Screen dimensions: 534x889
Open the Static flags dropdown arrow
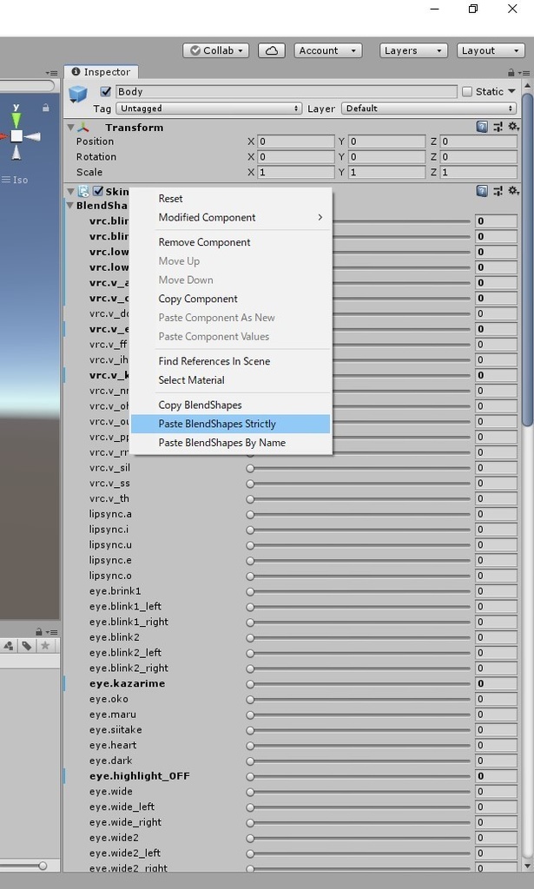512,91
